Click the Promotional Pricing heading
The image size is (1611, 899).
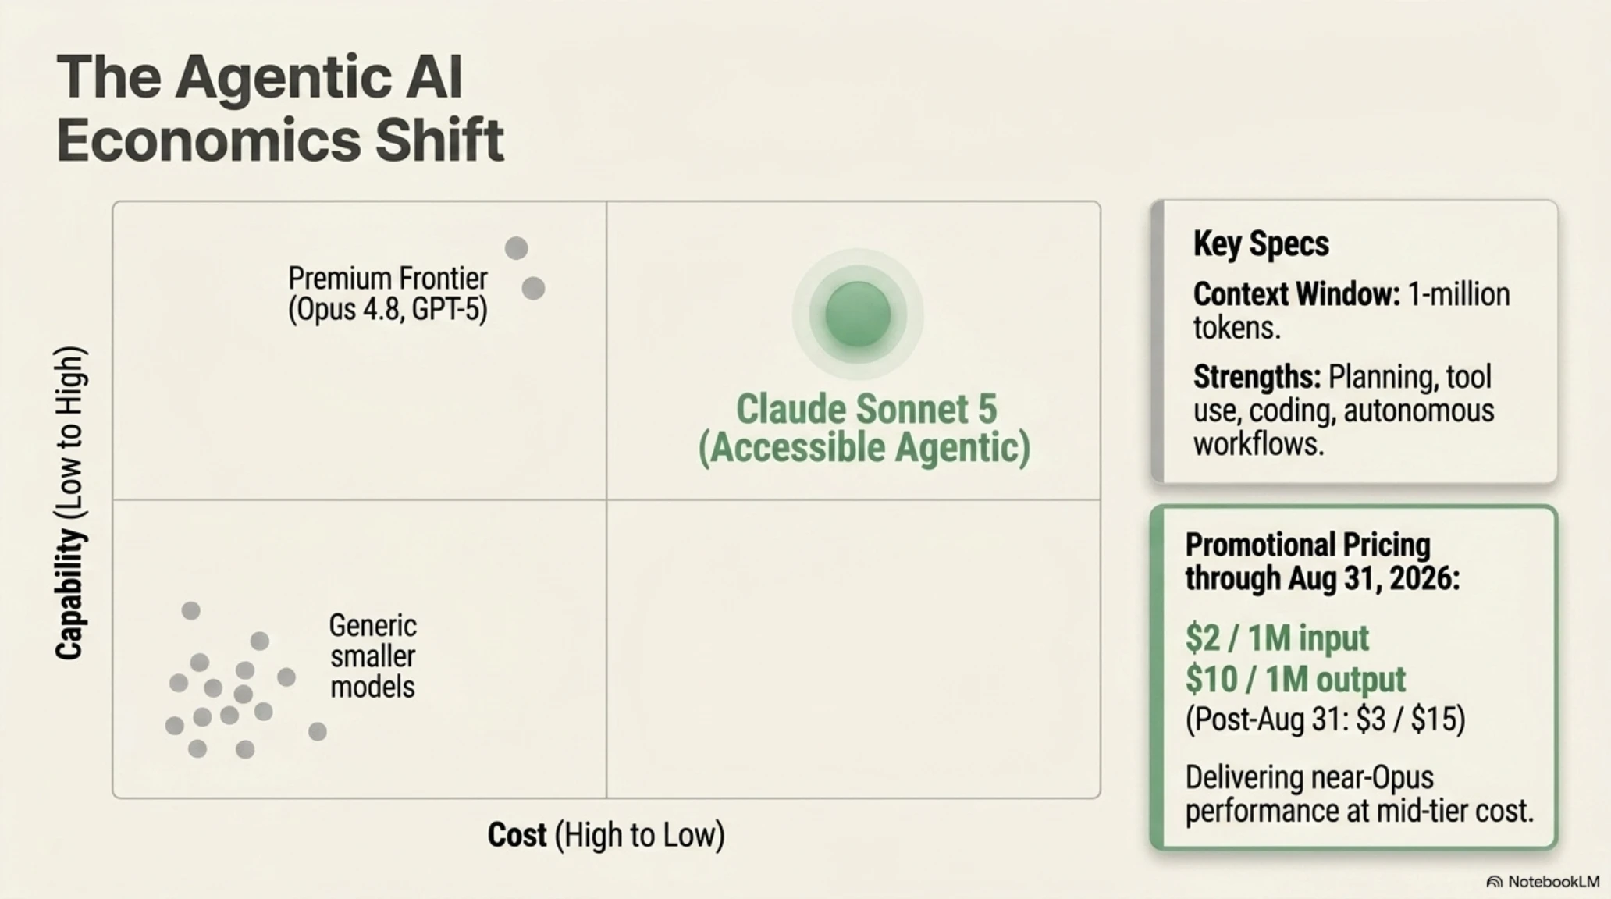(x=1322, y=562)
